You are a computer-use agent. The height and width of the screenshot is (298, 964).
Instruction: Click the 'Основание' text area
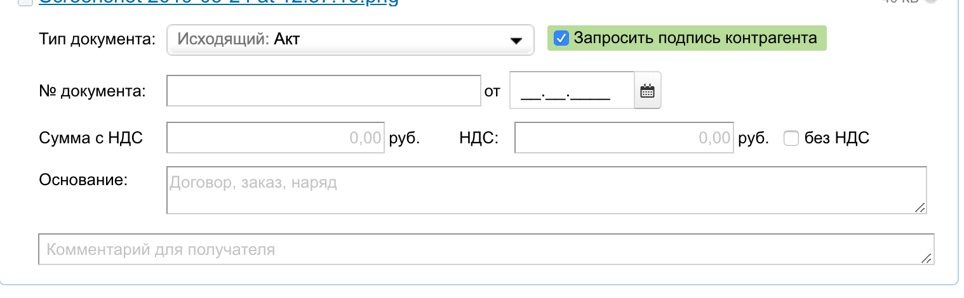547,190
